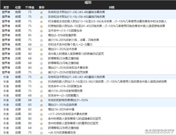Click the star for 基础冰霜伤害 affix row
This screenshot has width=176, height=135.
pyautogui.click(x=41, y=12)
